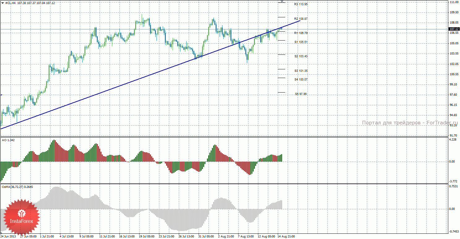Click the AO 1.342 indicator label
This screenshot has height=239, width=460.
point(8,140)
